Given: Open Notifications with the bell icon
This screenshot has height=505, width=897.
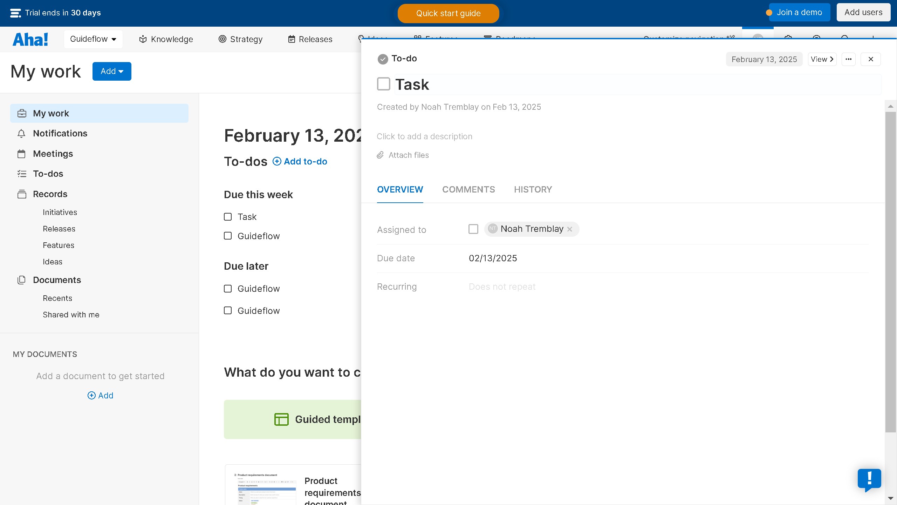Looking at the screenshot, I should [21, 134].
